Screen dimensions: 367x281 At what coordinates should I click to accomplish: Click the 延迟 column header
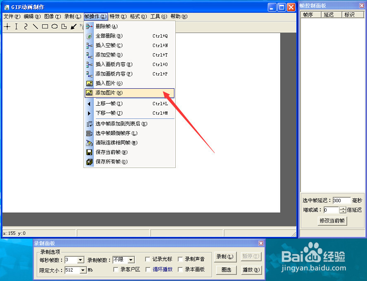[331, 15]
